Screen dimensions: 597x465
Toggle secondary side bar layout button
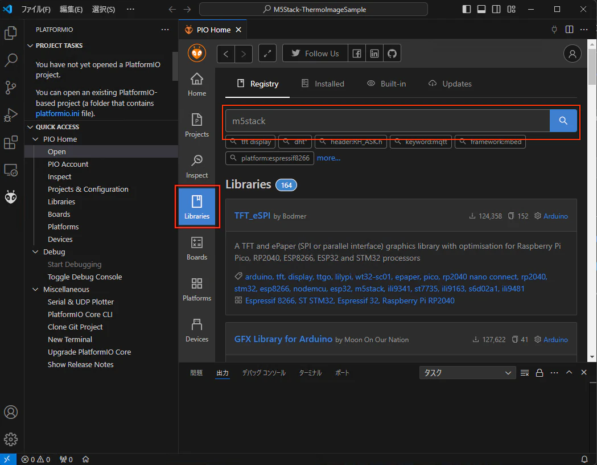tap(496, 9)
